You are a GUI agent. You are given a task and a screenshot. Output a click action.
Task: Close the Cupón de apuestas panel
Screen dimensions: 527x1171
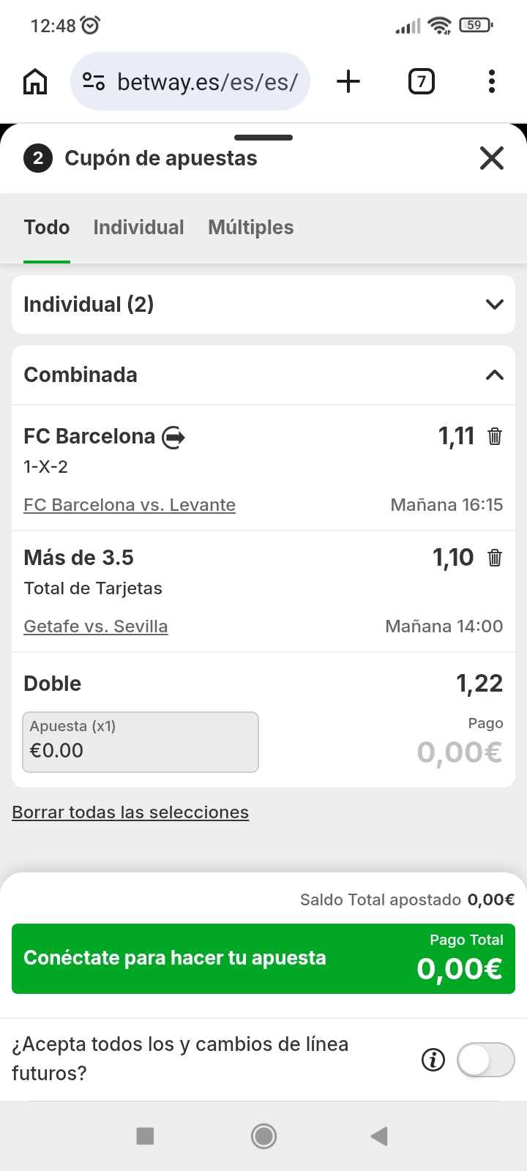[492, 158]
